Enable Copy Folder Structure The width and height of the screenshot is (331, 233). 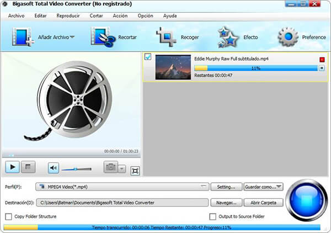point(8,216)
